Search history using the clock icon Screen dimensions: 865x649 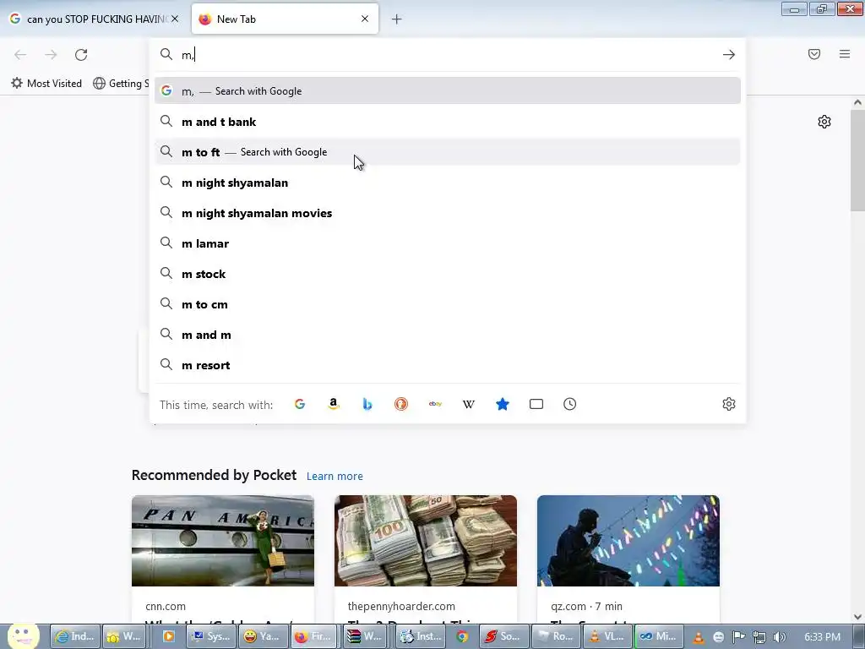click(570, 404)
